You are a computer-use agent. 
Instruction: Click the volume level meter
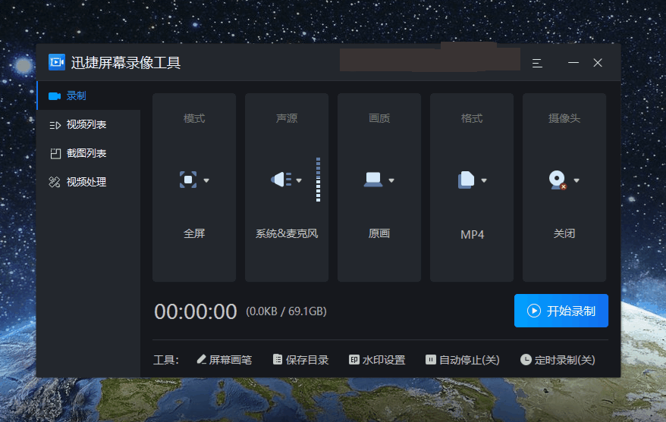(x=318, y=180)
